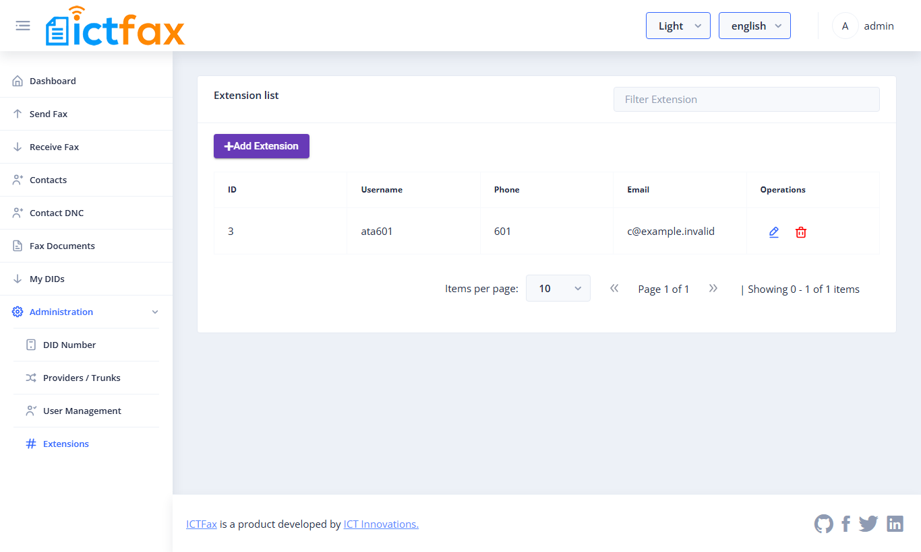Screen dimensions: 921x552
Task: Go to the first page double-chevron
Action: tap(614, 289)
